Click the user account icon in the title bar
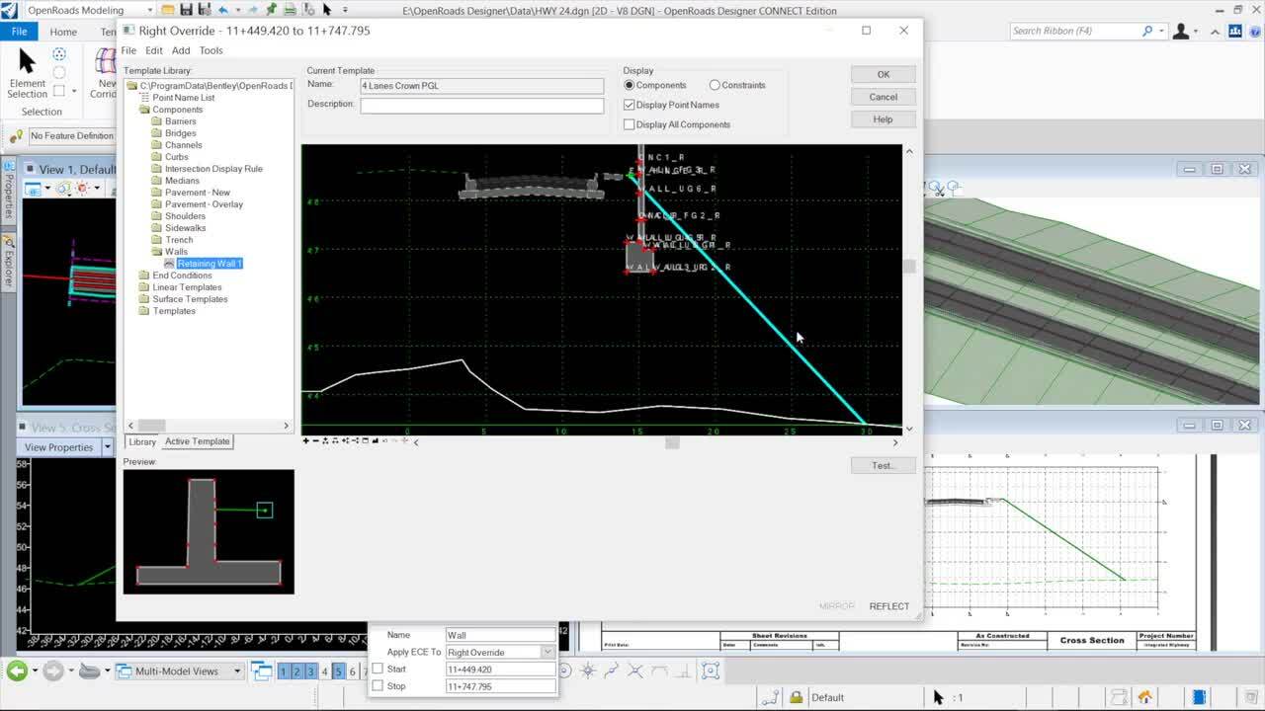This screenshot has width=1265, height=711. click(1180, 31)
